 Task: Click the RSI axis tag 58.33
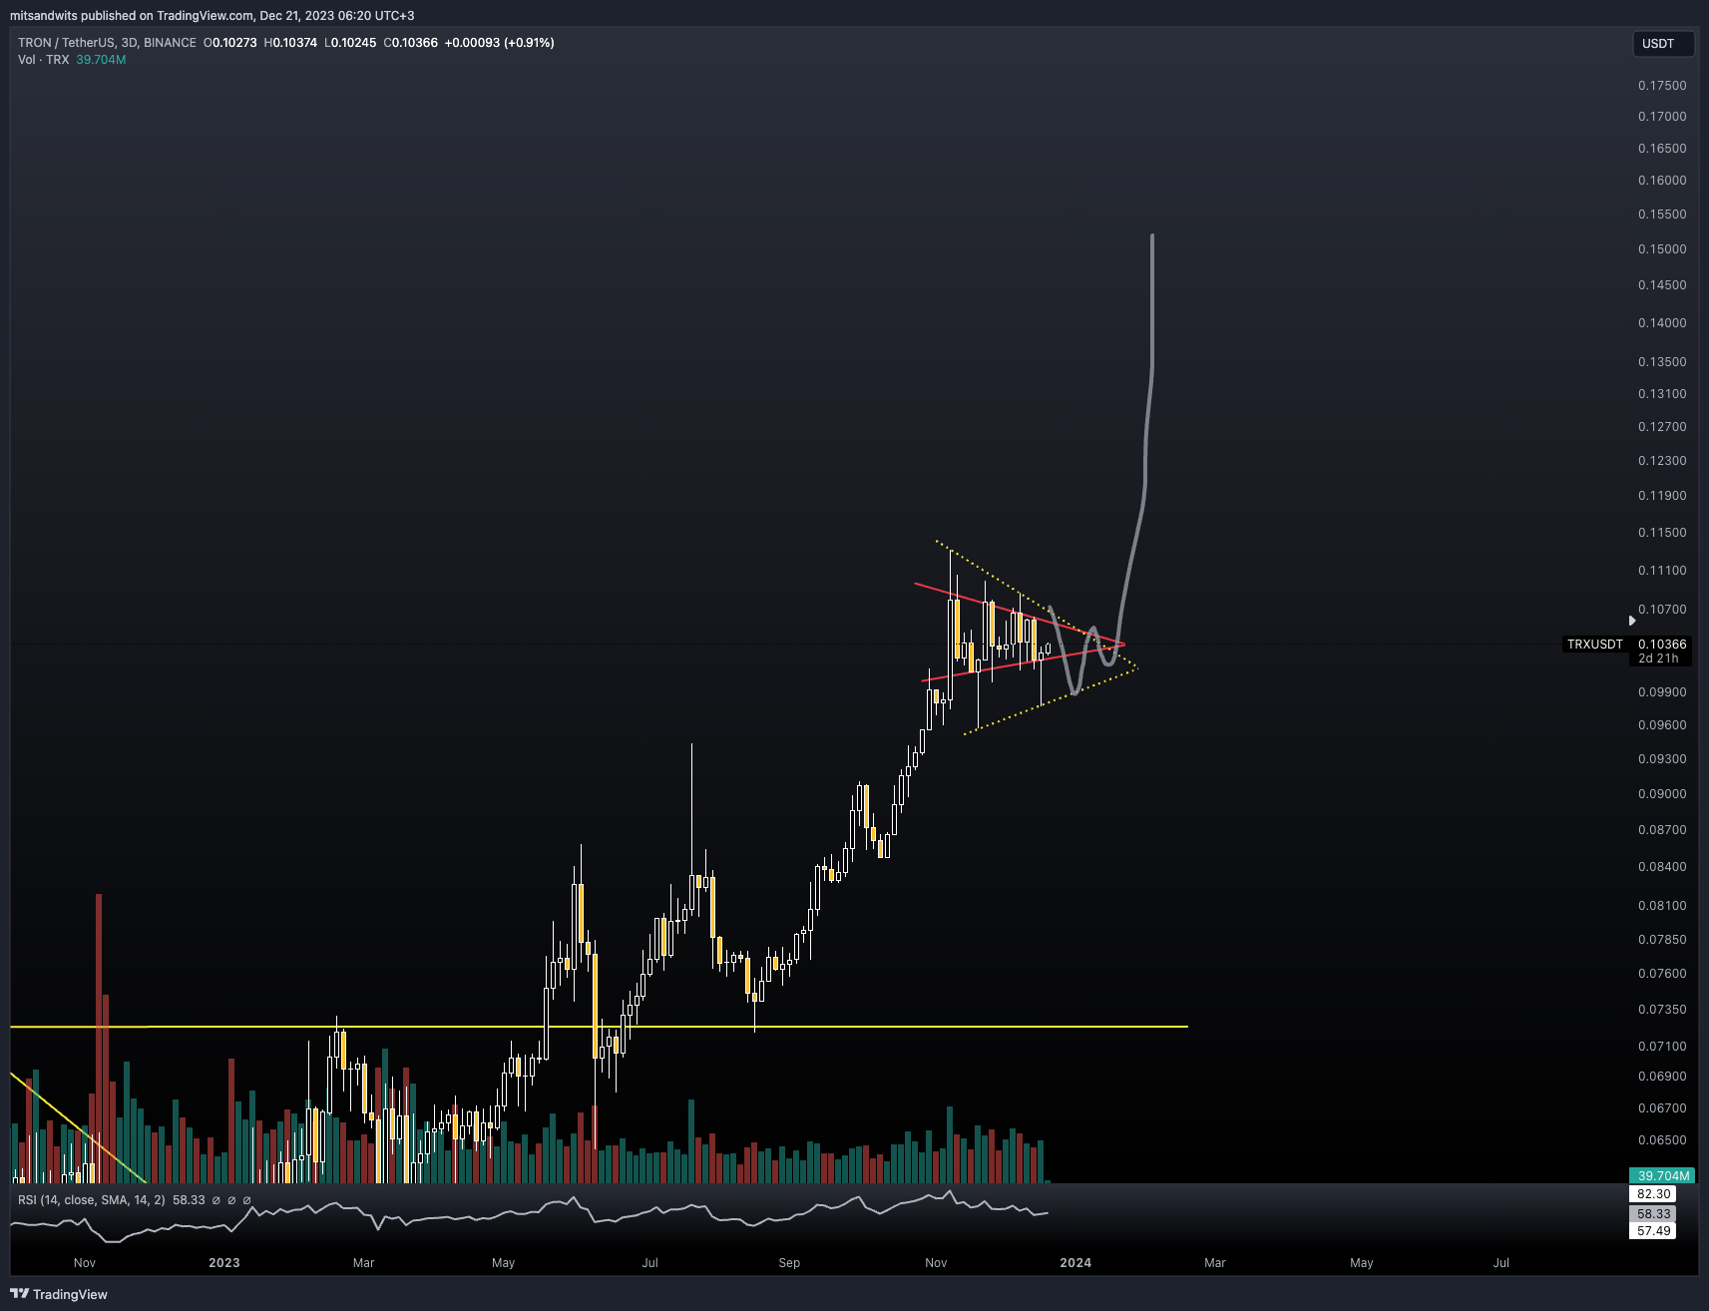coord(1653,1214)
